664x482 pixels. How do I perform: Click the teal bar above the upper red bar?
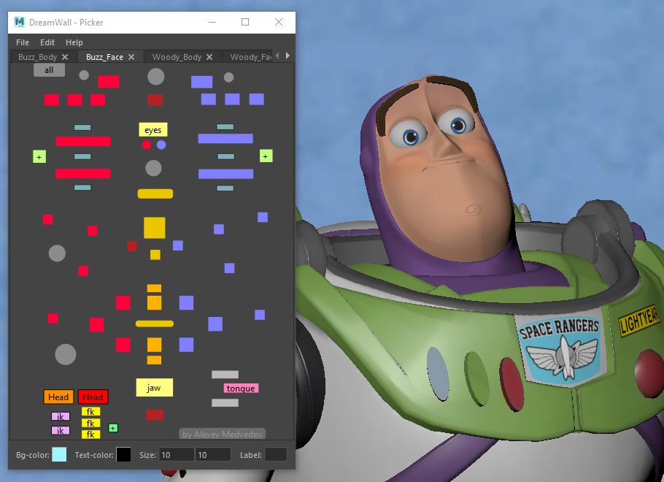pos(82,127)
